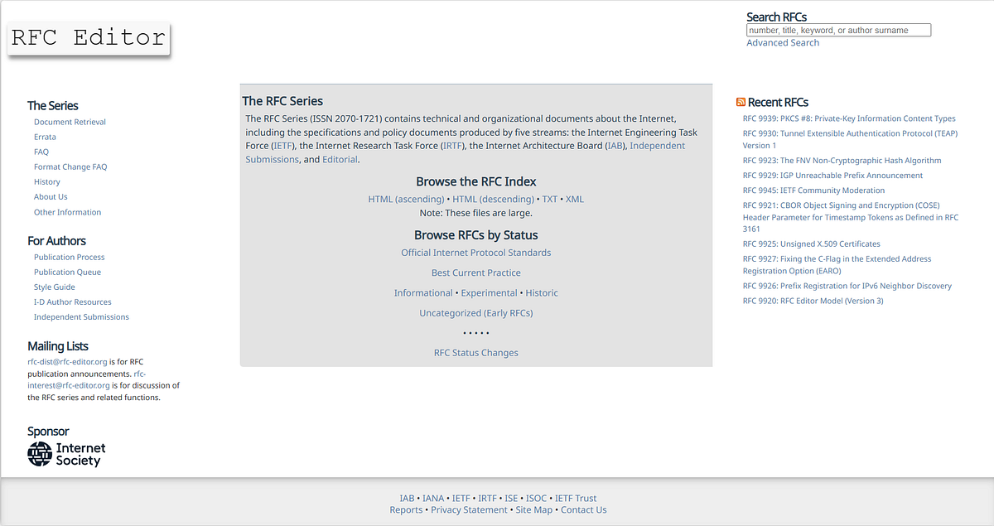
Task: Open the Site Map
Action: (534, 510)
